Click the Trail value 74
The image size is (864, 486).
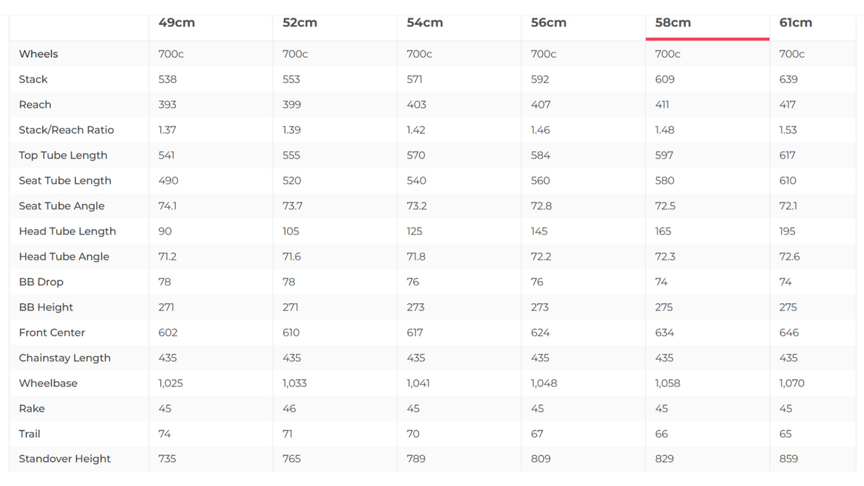tap(164, 433)
